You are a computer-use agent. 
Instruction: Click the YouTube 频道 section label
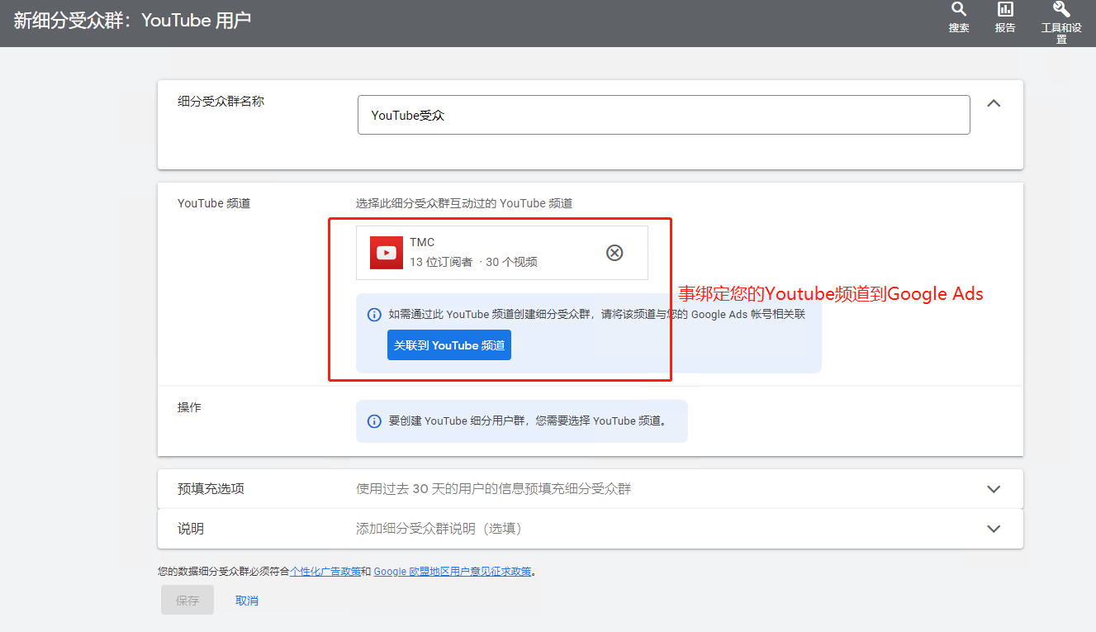tap(214, 203)
